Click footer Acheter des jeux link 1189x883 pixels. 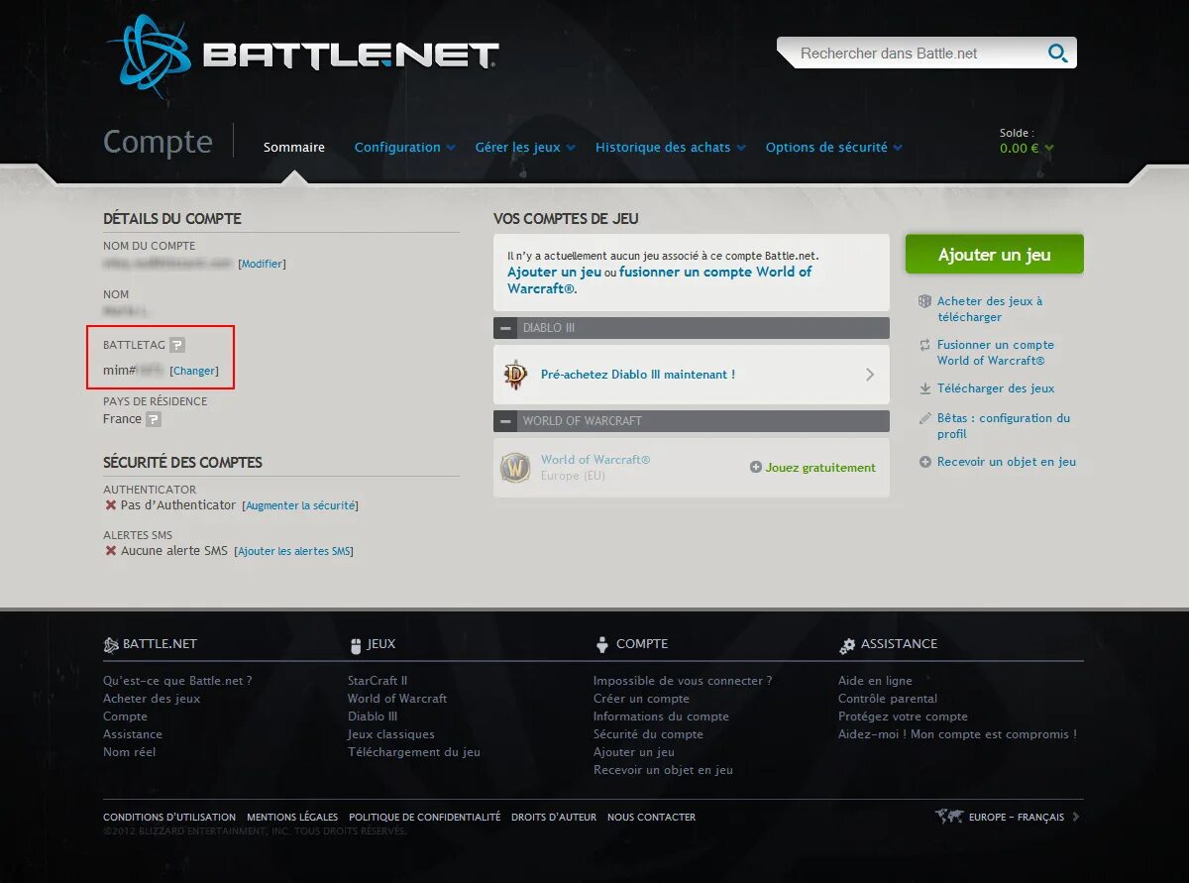pos(152,699)
